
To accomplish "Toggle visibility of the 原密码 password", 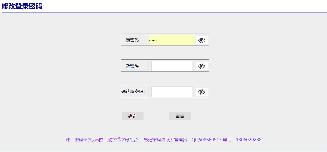I will pyautogui.click(x=202, y=40).
